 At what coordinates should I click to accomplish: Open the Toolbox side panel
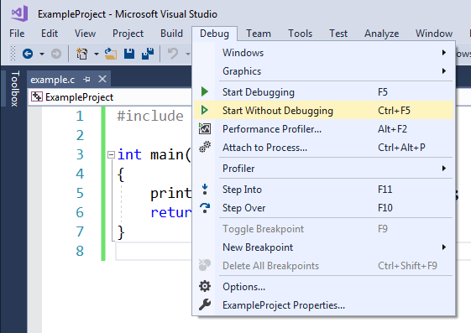point(15,89)
